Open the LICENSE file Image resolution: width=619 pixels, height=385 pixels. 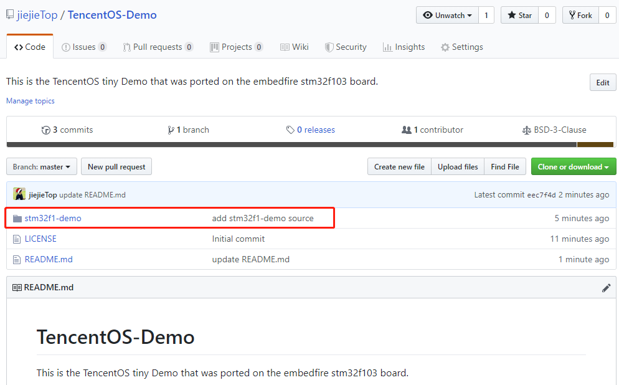pyautogui.click(x=40, y=239)
